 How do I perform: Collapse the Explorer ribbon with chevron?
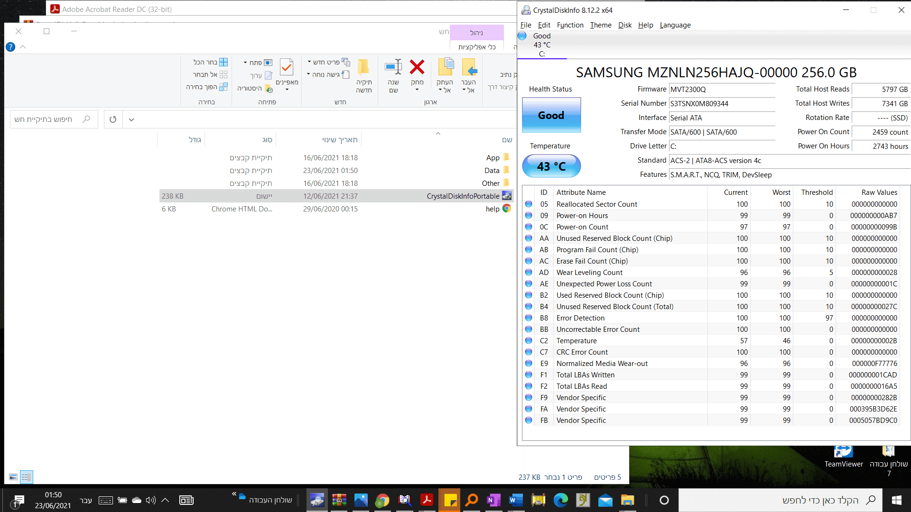point(23,47)
